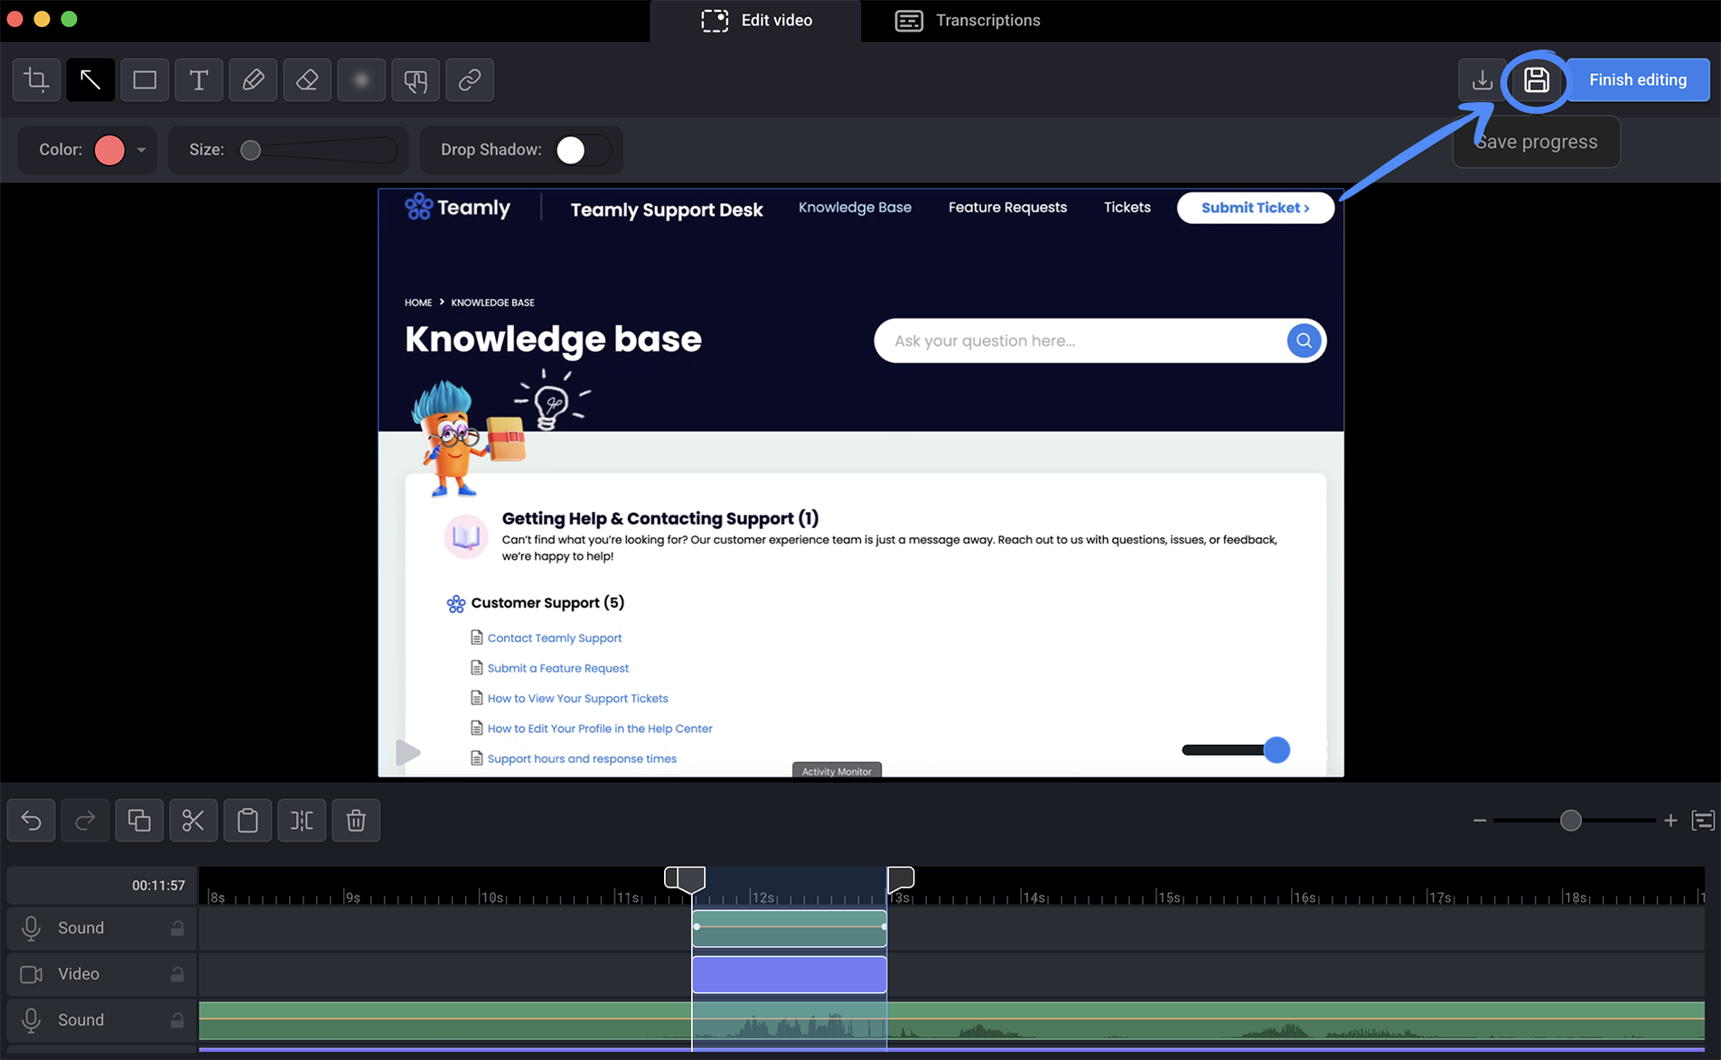The width and height of the screenshot is (1721, 1060).
Task: Click the Submit Ticket button
Action: pyautogui.click(x=1255, y=208)
